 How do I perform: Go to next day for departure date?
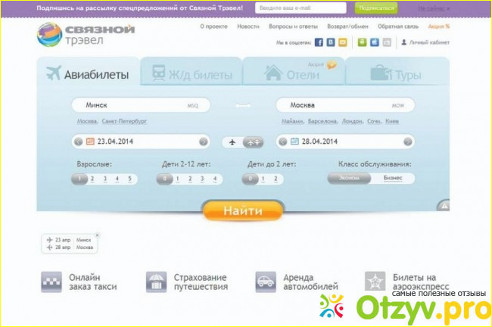coord(203,142)
